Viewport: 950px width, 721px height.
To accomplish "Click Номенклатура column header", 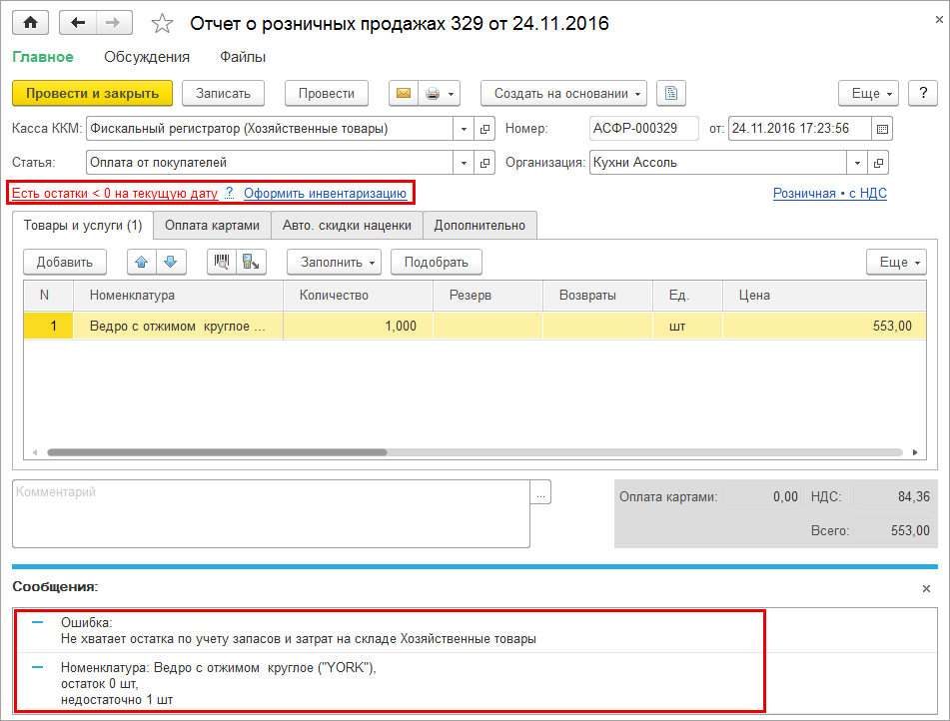I will 178,295.
